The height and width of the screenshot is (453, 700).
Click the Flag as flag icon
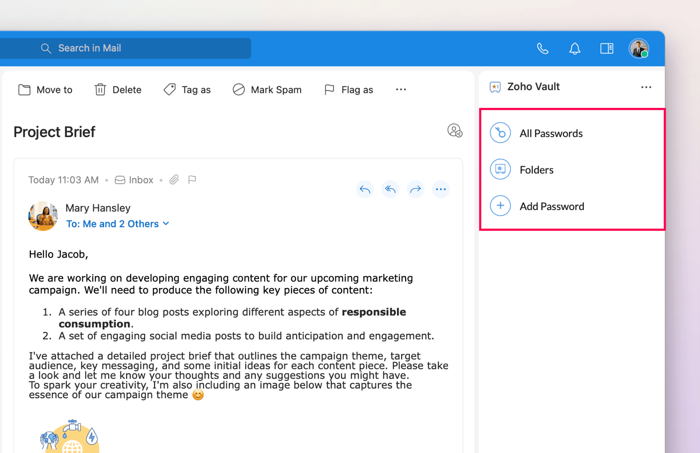click(329, 90)
